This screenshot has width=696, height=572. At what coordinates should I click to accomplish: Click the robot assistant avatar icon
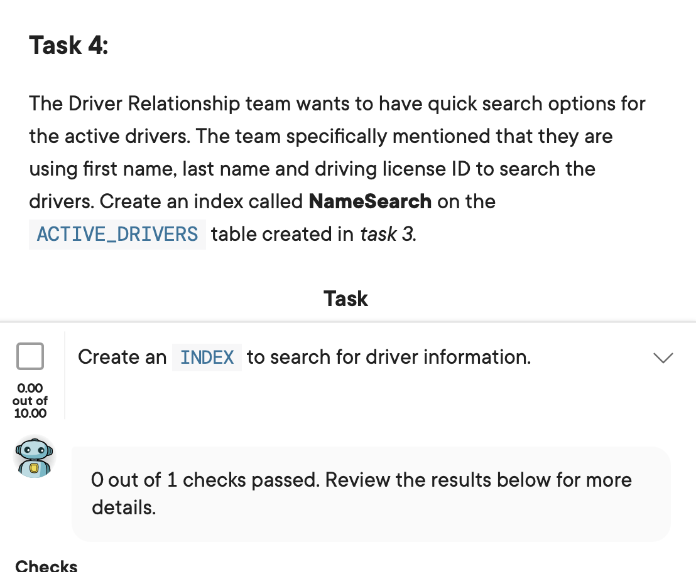point(34,458)
